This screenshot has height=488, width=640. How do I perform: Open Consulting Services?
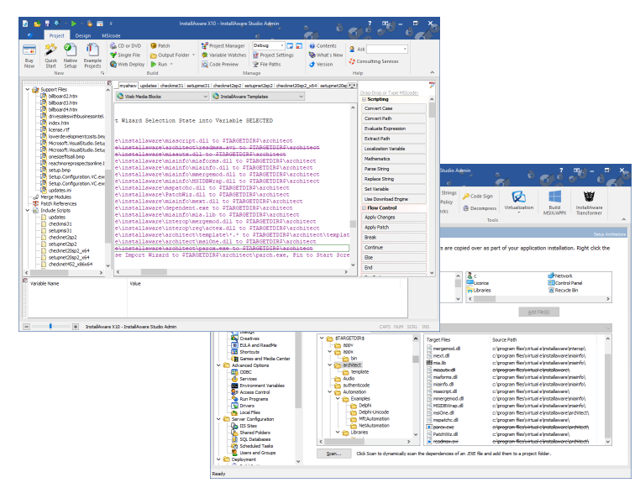pyautogui.click(x=374, y=61)
